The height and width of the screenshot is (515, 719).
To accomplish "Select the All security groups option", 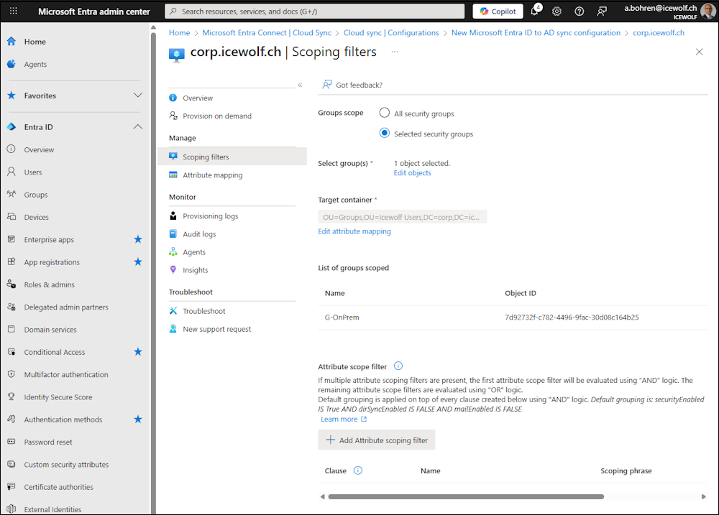I will point(385,113).
